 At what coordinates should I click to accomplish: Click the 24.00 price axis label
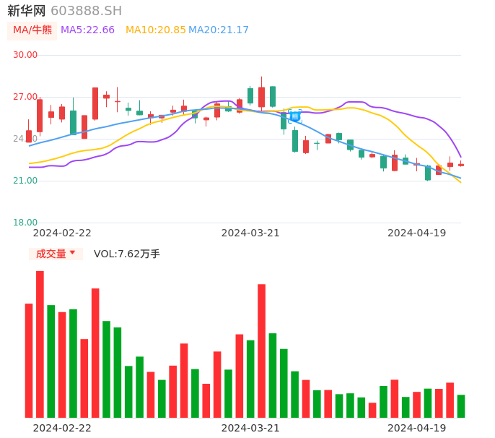[x=25, y=139]
